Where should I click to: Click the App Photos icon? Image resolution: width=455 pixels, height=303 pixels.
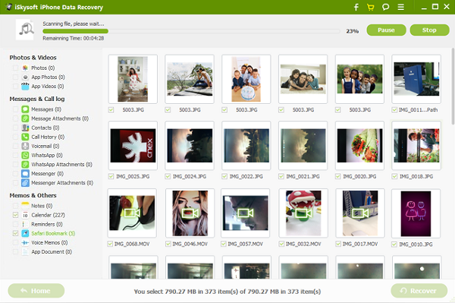[25, 77]
